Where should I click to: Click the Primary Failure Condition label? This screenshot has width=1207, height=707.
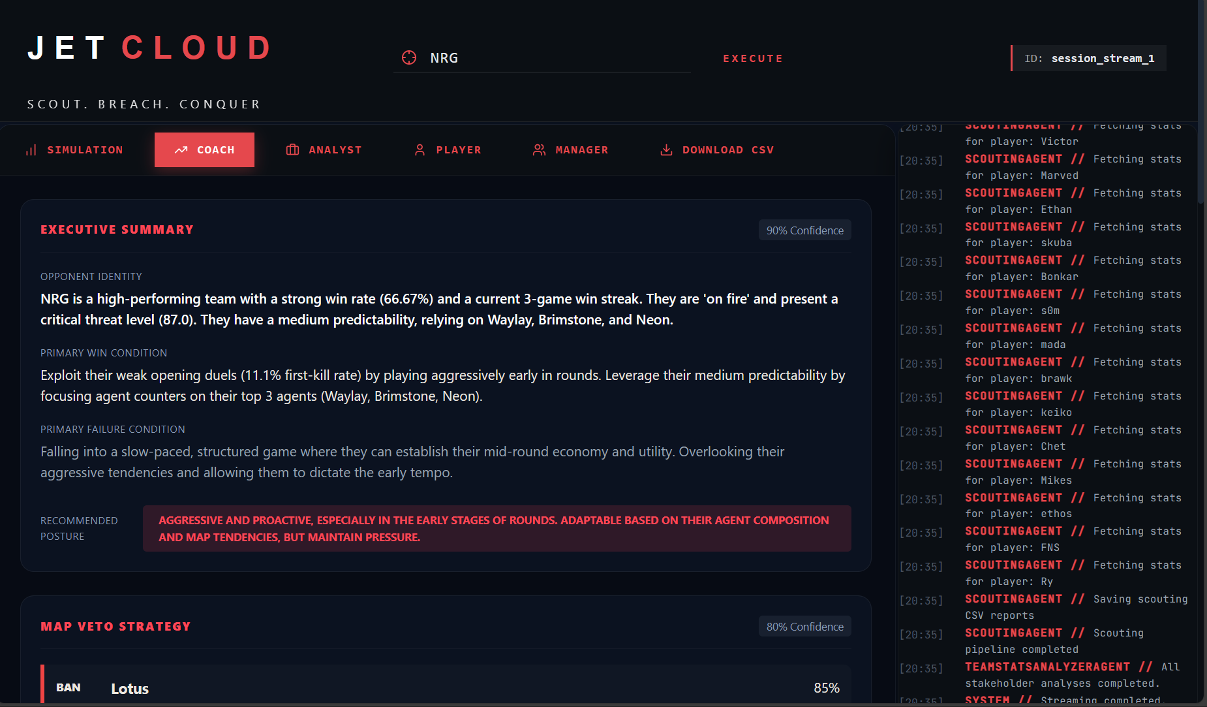(x=113, y=430)
